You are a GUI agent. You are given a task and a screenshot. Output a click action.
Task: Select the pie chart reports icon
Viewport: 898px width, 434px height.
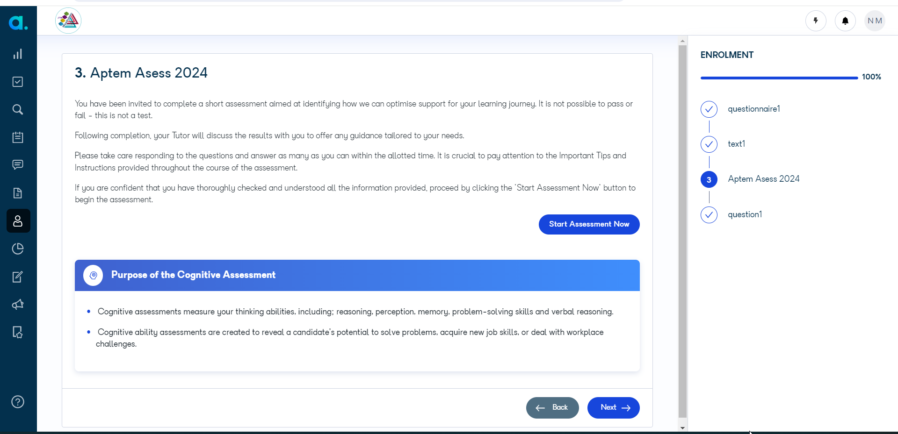click(18, 249)
